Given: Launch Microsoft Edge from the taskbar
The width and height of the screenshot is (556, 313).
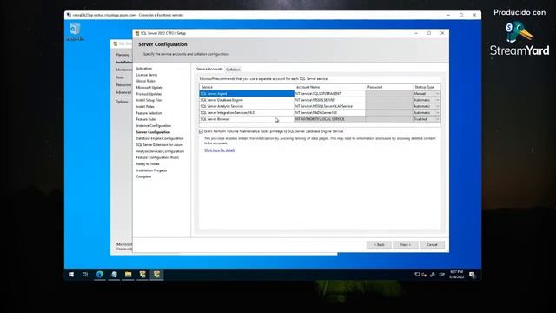Looking at the screenshot, I should 100,275.
